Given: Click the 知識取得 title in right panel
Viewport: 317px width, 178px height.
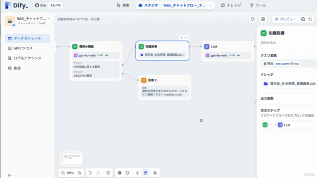Looking at the screenshot, I should click(x=276, y=33).
